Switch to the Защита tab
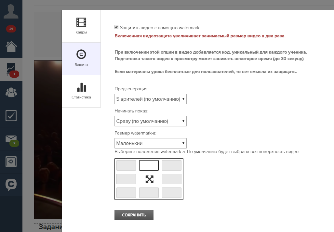The width and height of the screenshot is (334, 232). tap(81, 58)
